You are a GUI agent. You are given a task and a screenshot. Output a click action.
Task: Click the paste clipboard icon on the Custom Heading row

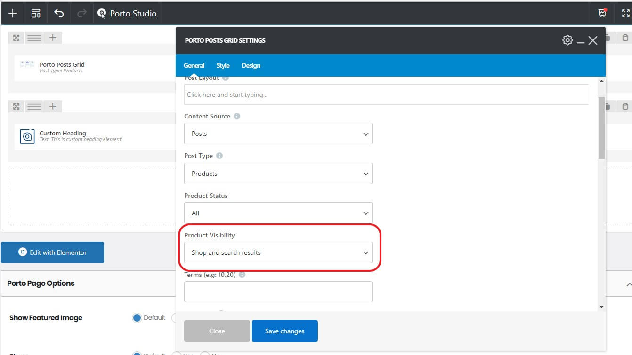[625, 107]
